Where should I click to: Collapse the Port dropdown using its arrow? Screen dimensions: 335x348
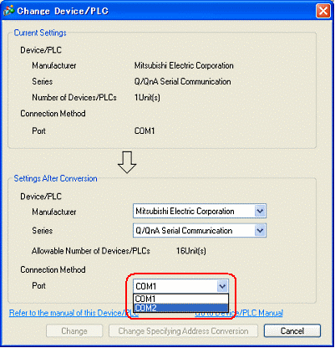pos(222,286)
